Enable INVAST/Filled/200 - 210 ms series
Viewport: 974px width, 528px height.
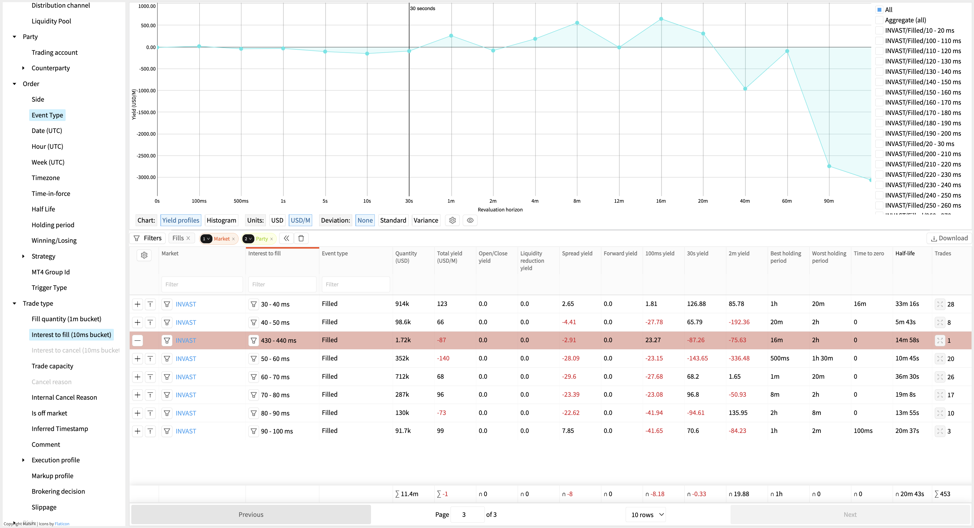tap(879, 154)
